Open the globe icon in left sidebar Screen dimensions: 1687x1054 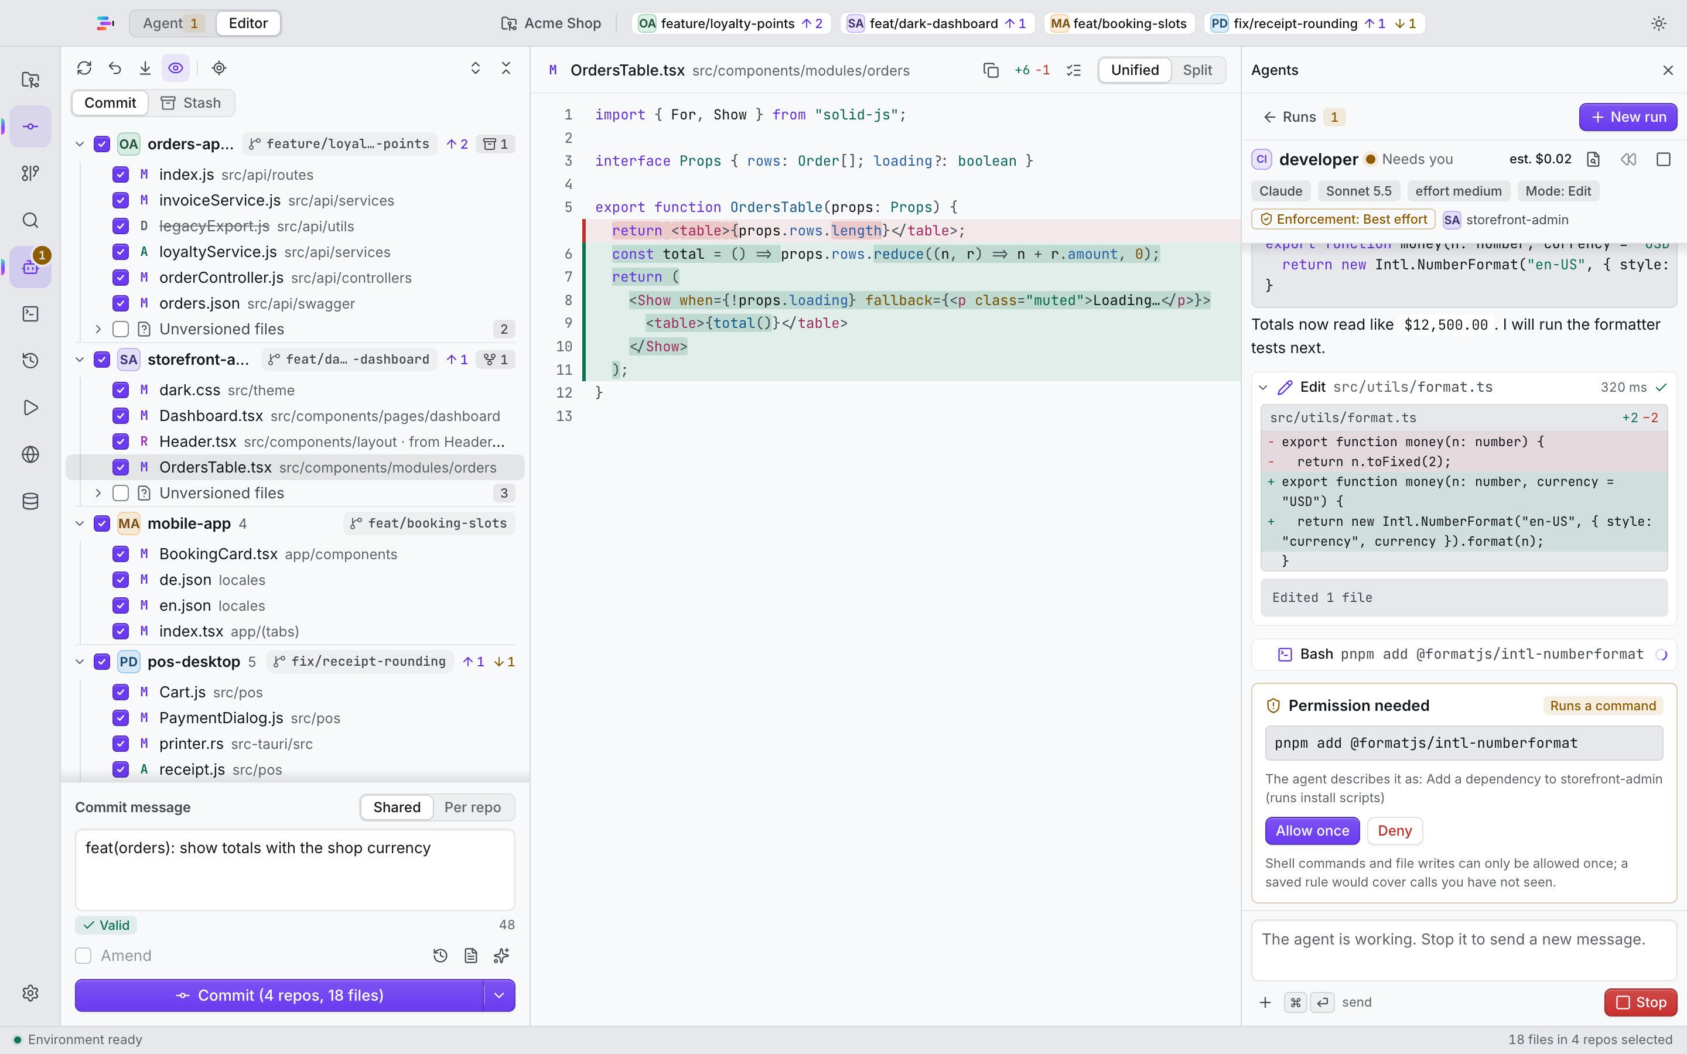30,454
